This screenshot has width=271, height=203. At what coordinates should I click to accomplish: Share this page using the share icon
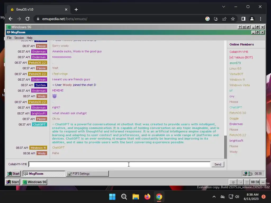[224, 19]
